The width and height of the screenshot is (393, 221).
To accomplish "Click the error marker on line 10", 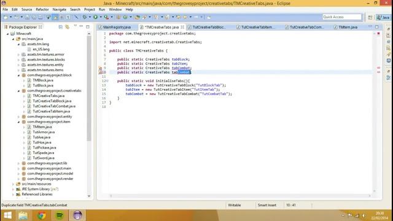I will point(100,72).
